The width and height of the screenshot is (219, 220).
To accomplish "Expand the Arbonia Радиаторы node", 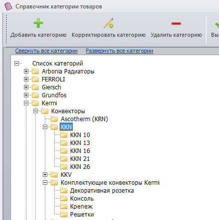I will pyautogui.click(x=26, y=72).
